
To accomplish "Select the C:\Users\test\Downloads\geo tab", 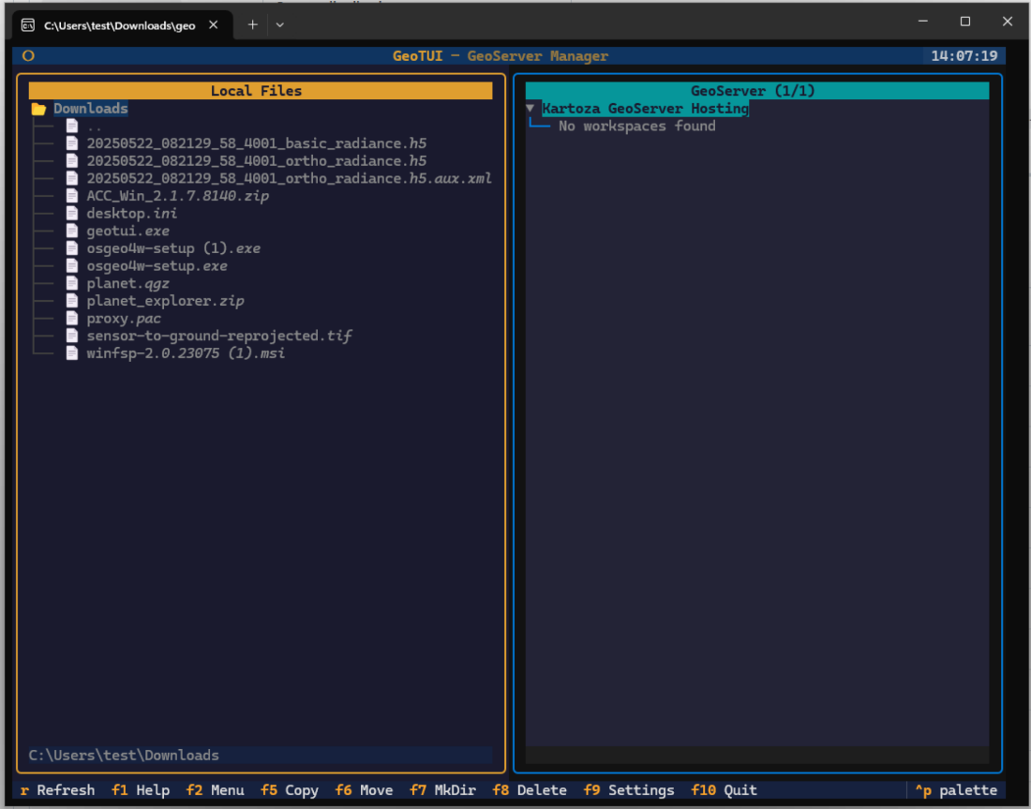I will [x=120, y=25].
